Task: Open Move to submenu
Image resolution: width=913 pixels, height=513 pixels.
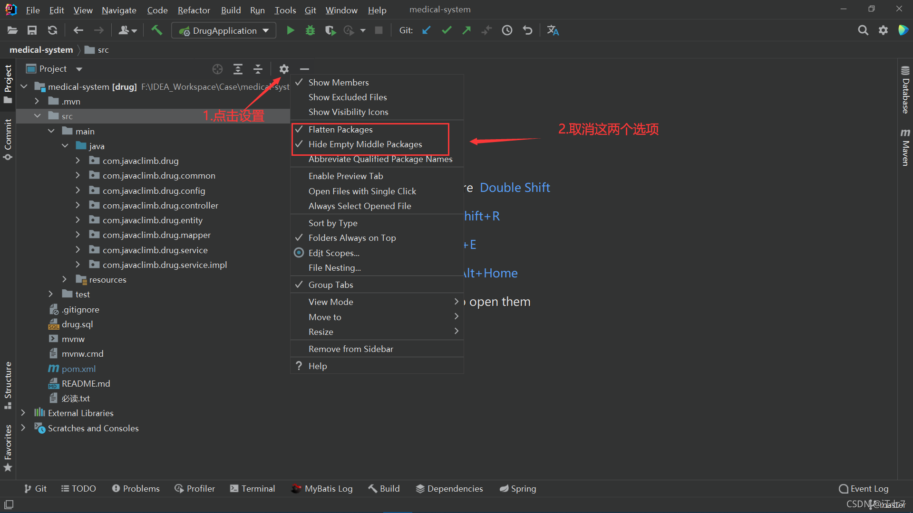Action: point(377,317)
